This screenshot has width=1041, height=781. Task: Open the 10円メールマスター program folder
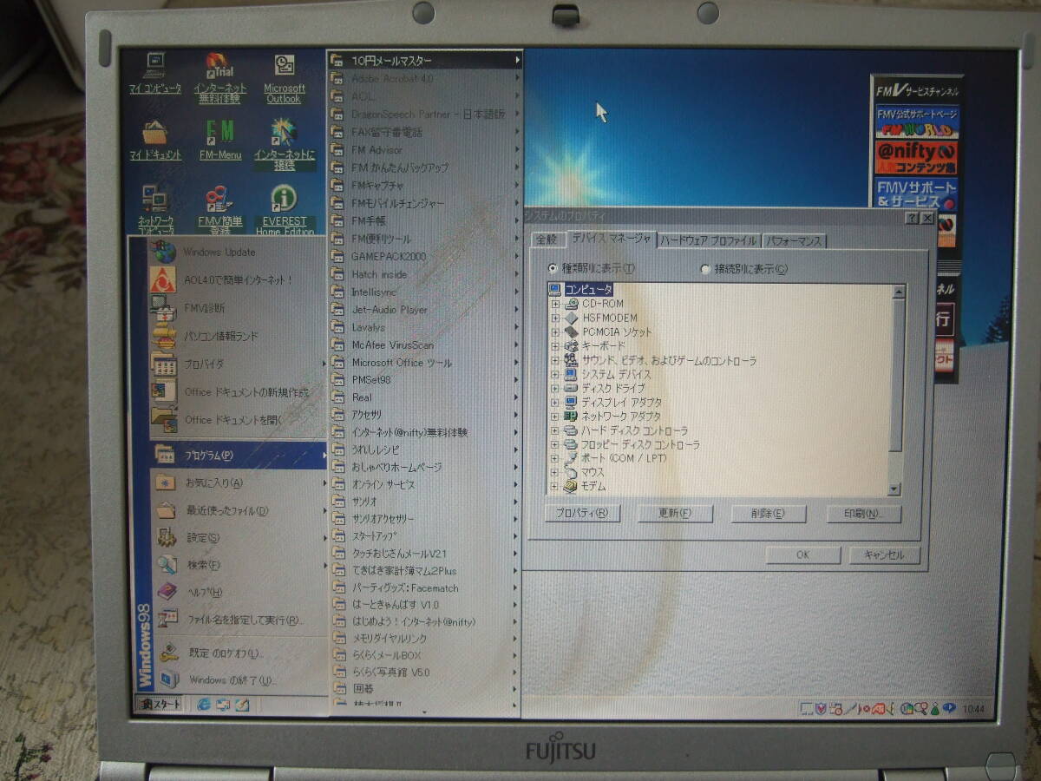[x=425, y=61]
